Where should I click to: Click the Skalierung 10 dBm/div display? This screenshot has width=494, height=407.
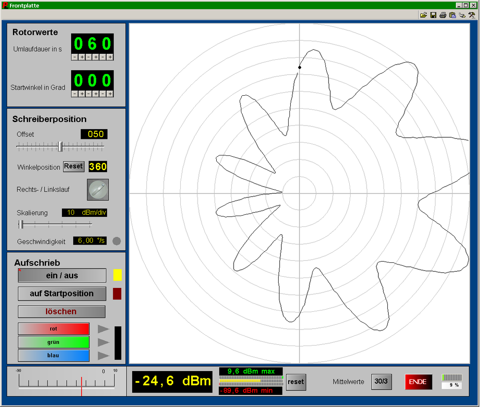(x=84, y=213)
